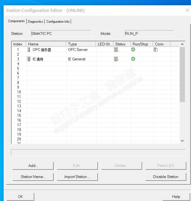
Task: Confirm with the OK button
Action: click(20, 197)
